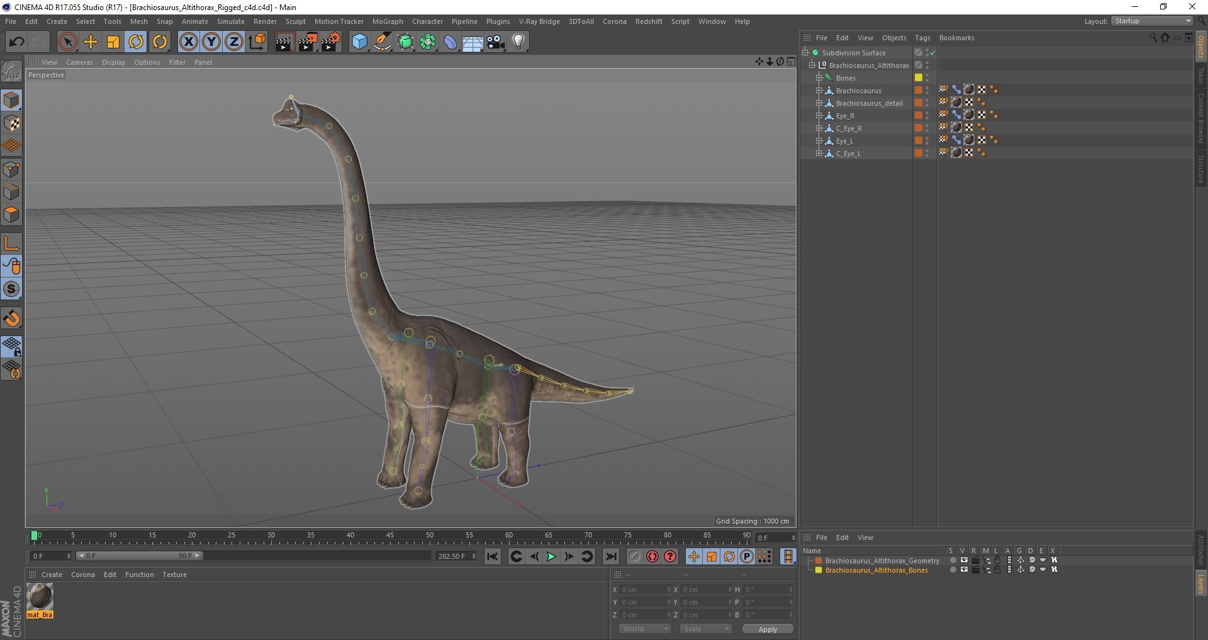Open the Edit Render Settings icon
Viewport: 1208px width, 640px height.
[x=331, y=42]
